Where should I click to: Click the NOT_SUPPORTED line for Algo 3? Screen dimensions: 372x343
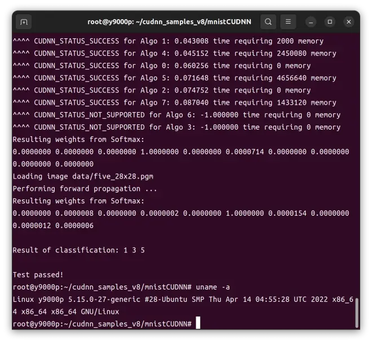(176, 127)
